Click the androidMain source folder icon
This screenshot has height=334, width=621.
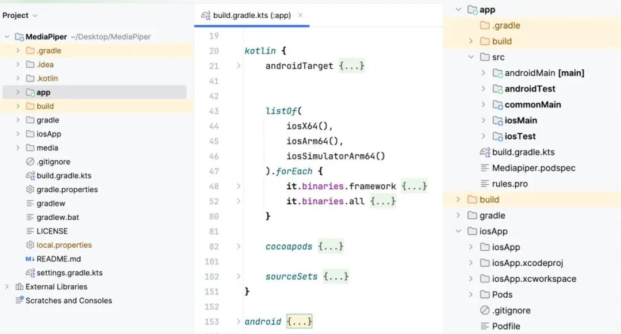click(497, 73)
